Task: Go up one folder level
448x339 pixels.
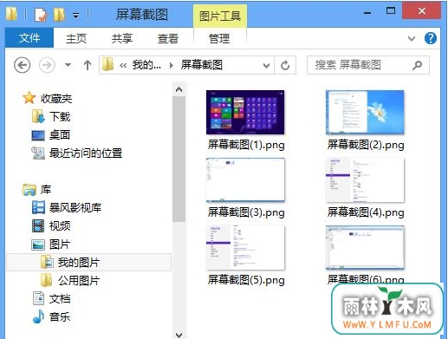Action: [88, 65]
